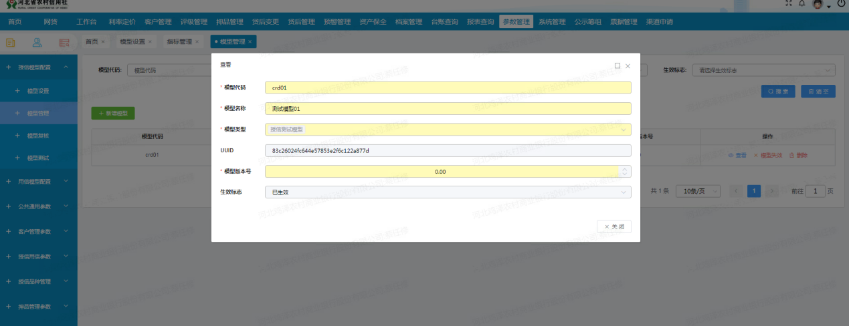This screenshot has width=849, height=326.
Task: Click the 模型版本号 stepper arrows
Action: tap(626, 172)
